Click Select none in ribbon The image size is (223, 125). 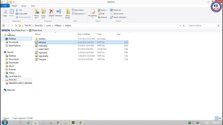(x=117, y=14)
